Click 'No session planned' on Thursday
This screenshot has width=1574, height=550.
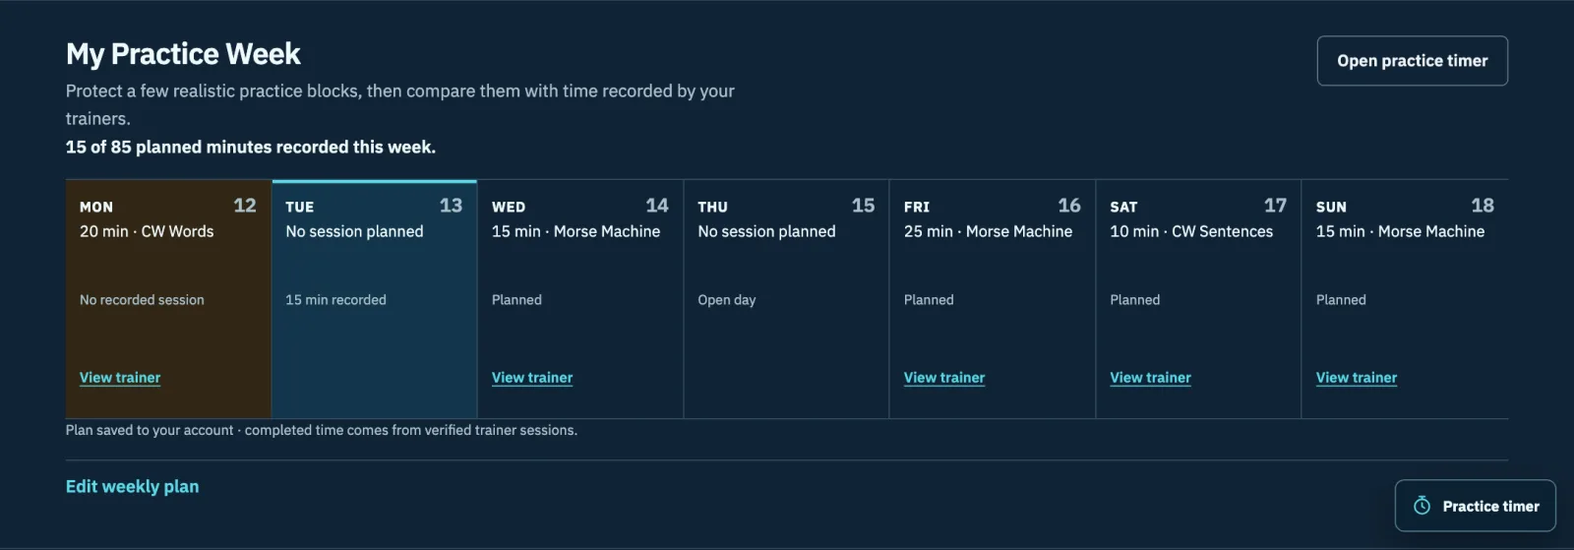click(766, 231)
